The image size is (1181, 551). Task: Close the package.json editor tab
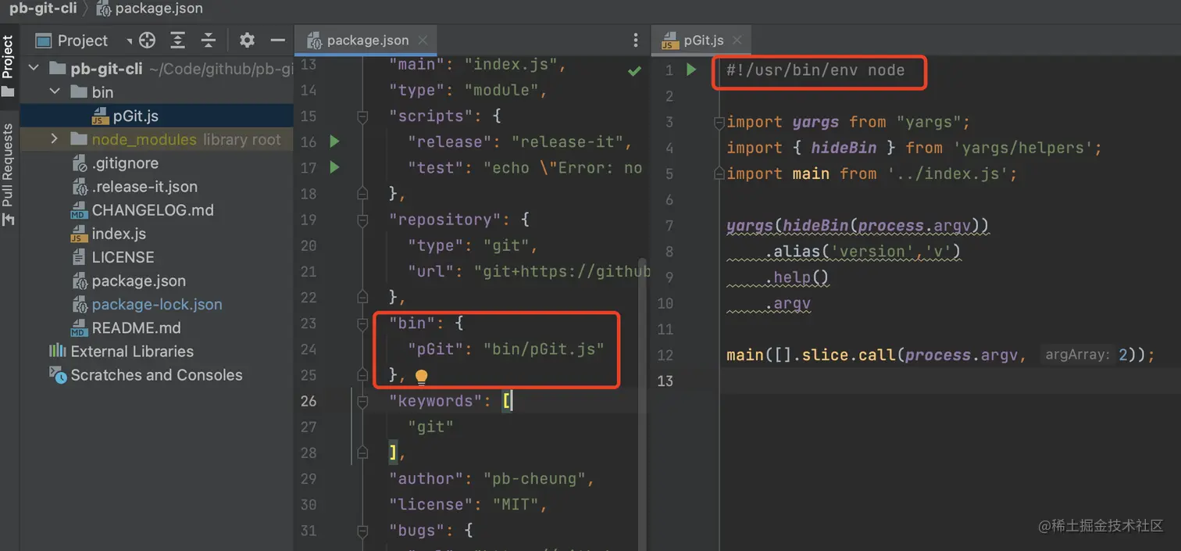click(423, 41)
